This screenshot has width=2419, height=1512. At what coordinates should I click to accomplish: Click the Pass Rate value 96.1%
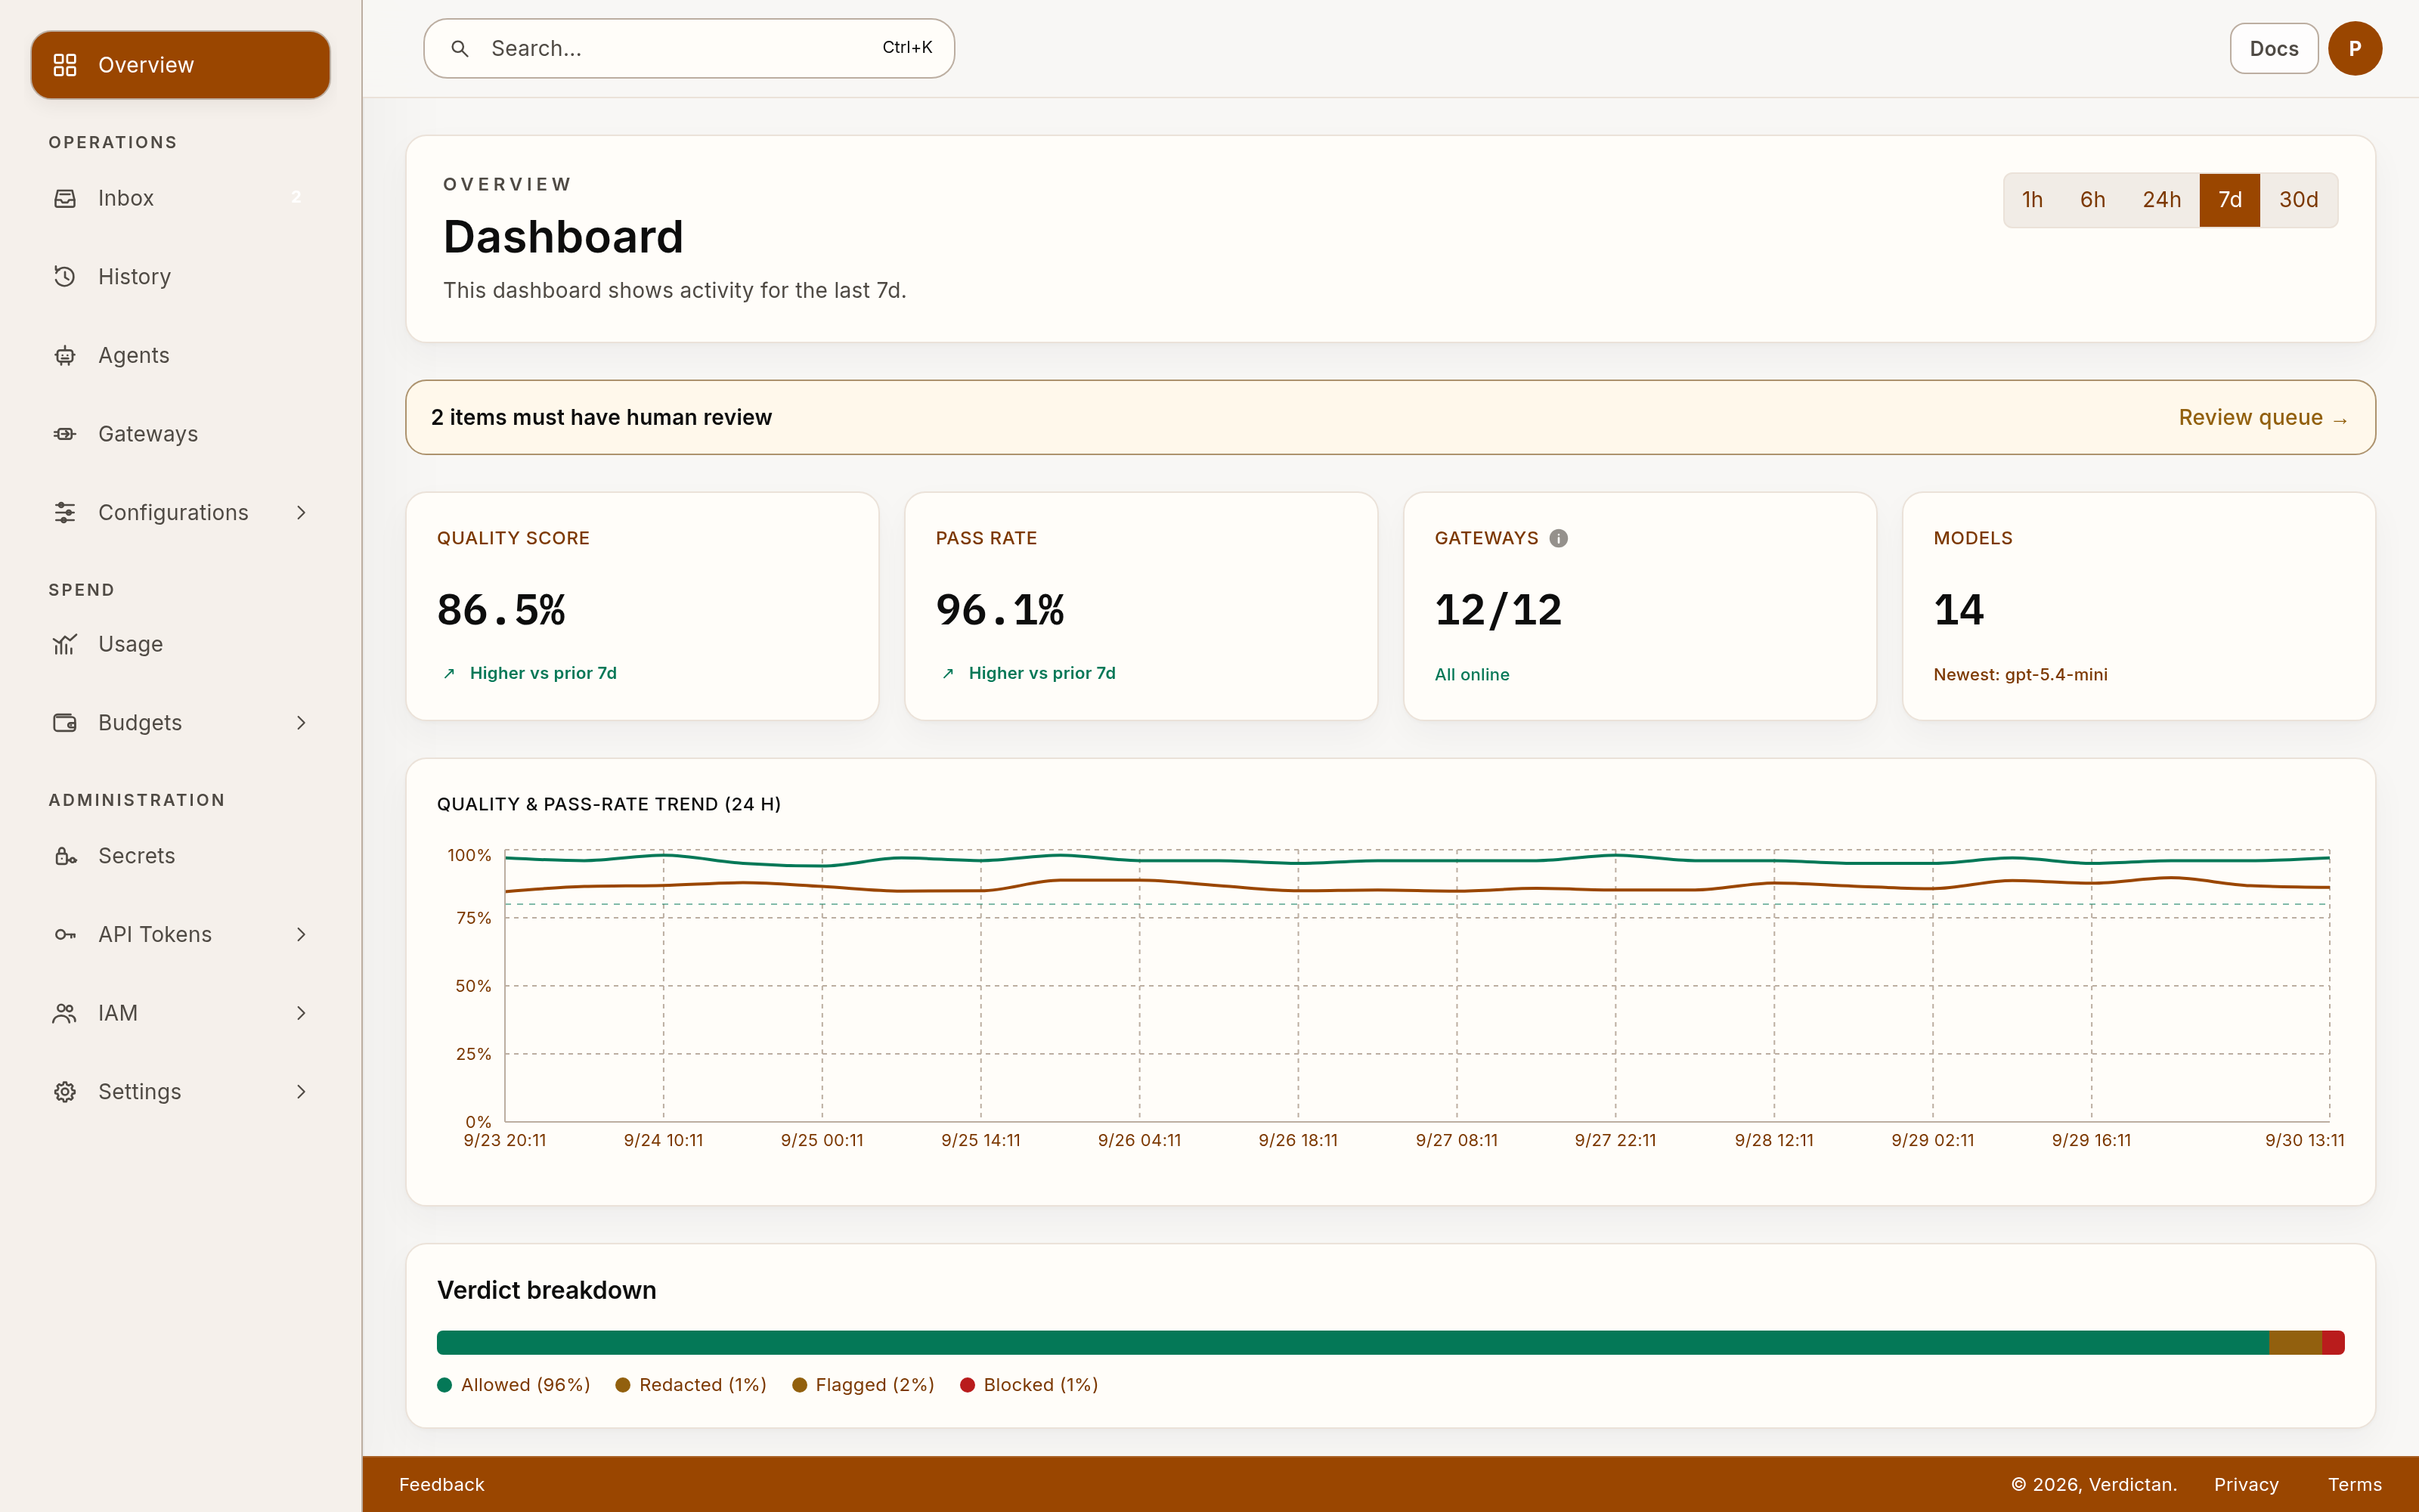pyautogui.click(x=1001, y=610)
